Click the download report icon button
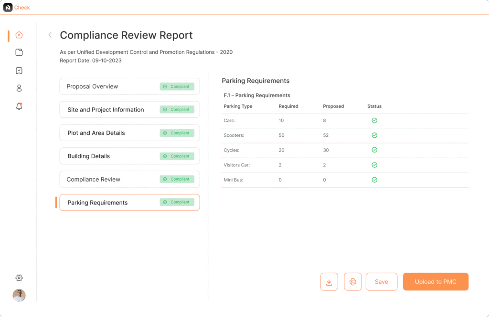Image resolution: width=489 pixels, height=317 pixels. [329, 282]
